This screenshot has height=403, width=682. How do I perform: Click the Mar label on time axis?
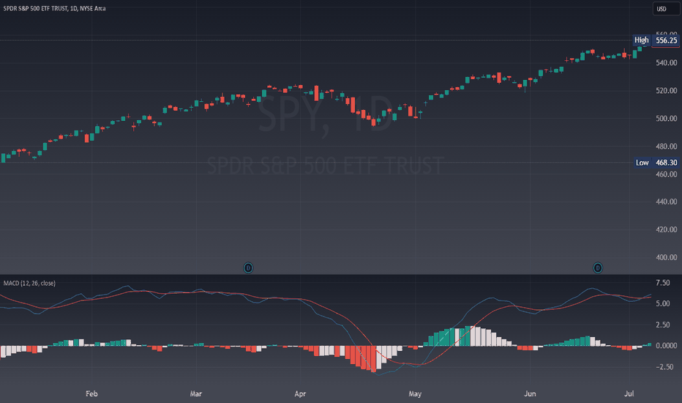pos(196,394)
